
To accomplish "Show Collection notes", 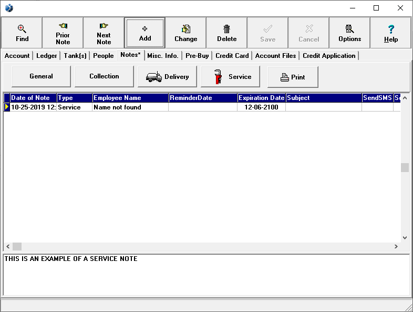I will coord(104,76).
